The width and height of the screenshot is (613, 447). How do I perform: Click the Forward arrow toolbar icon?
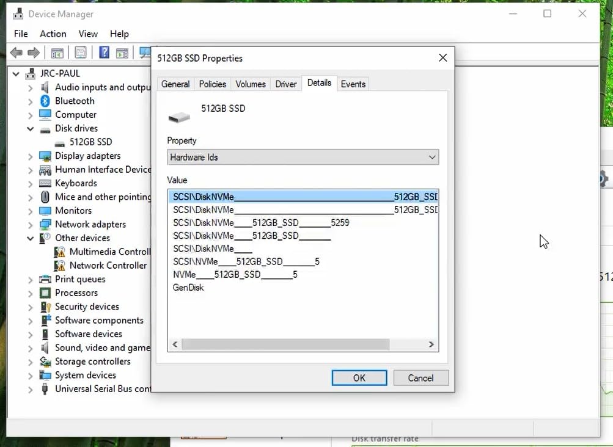[x=34, y=53]
